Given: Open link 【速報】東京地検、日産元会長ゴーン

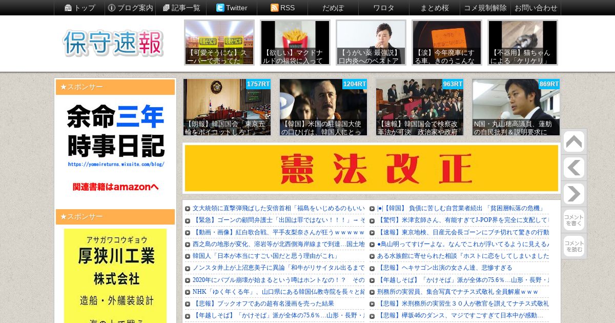Looking at the screenshot, I should pos(463,232).
